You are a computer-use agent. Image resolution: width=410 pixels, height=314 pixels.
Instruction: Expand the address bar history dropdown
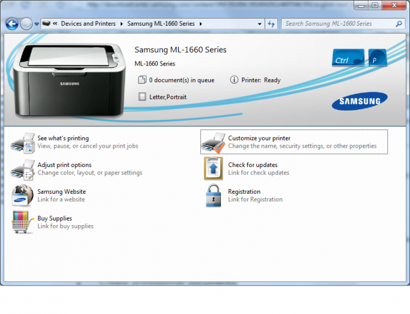(x=260, y=24)
